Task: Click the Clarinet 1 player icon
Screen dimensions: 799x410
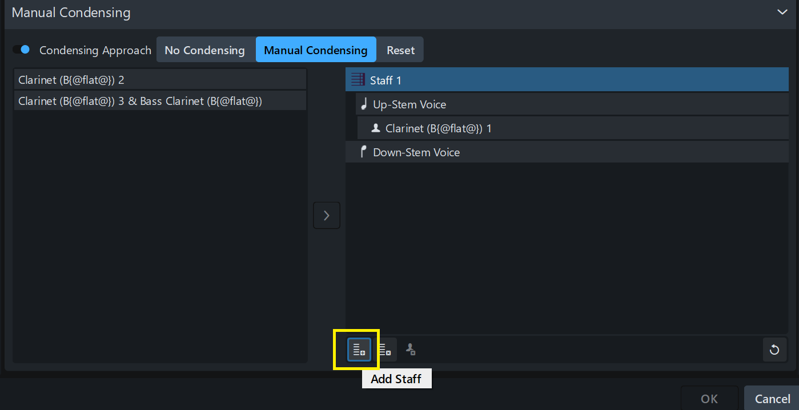Action: coord(376,128)
